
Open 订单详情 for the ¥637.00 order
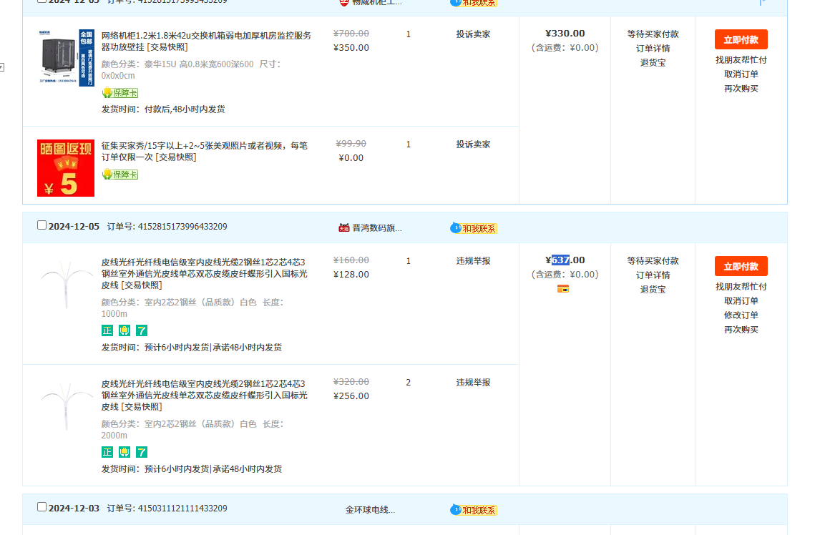coord(653,275)
